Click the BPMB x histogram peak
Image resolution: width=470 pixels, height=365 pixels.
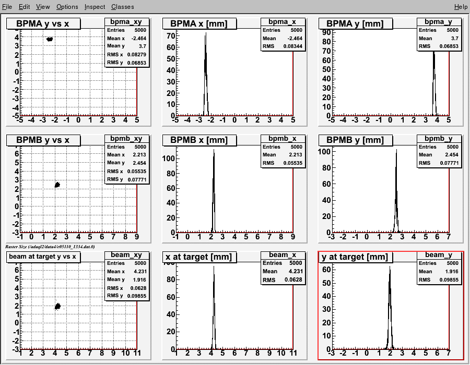[214, 190]
